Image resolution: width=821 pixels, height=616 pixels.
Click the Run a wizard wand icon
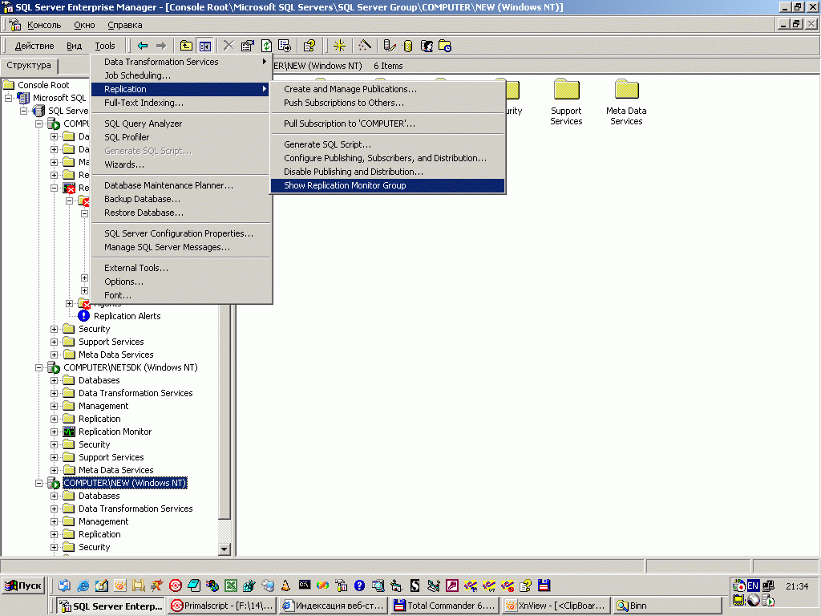pyautogui.click(x=365, y=46)
